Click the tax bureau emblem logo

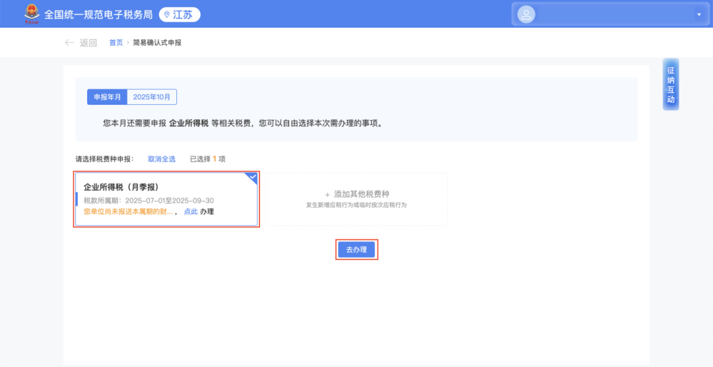(x=32, y=13)
